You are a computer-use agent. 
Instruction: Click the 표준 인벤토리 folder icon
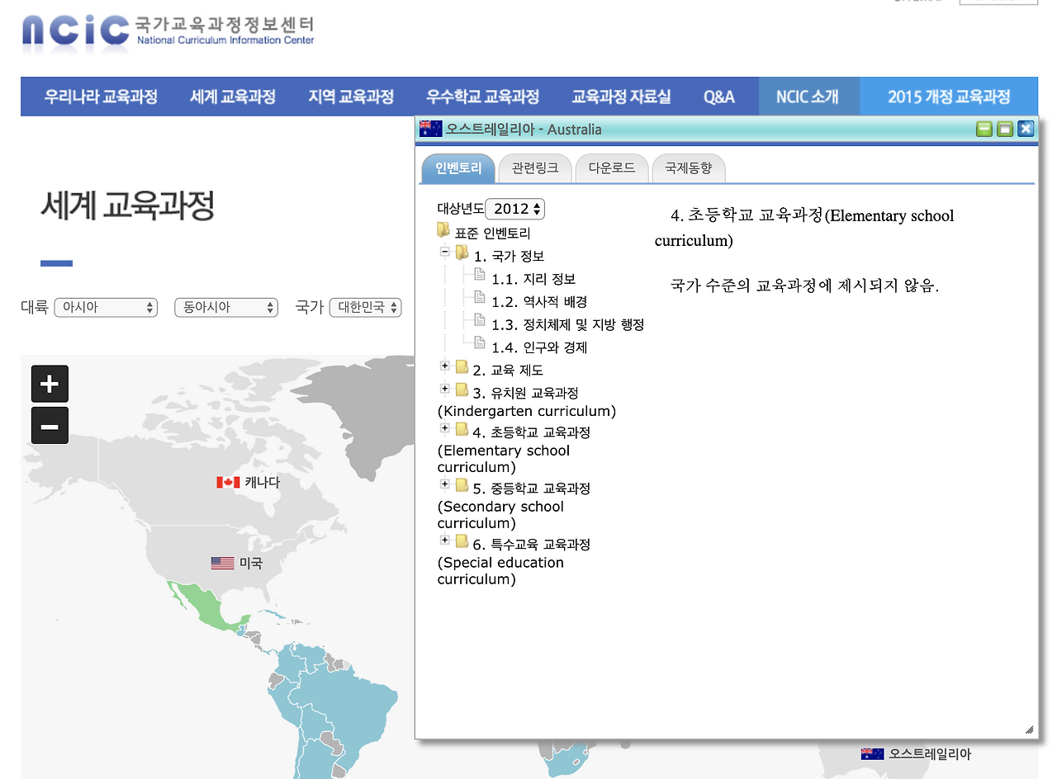pyautogui.click(x=443, y=230)
